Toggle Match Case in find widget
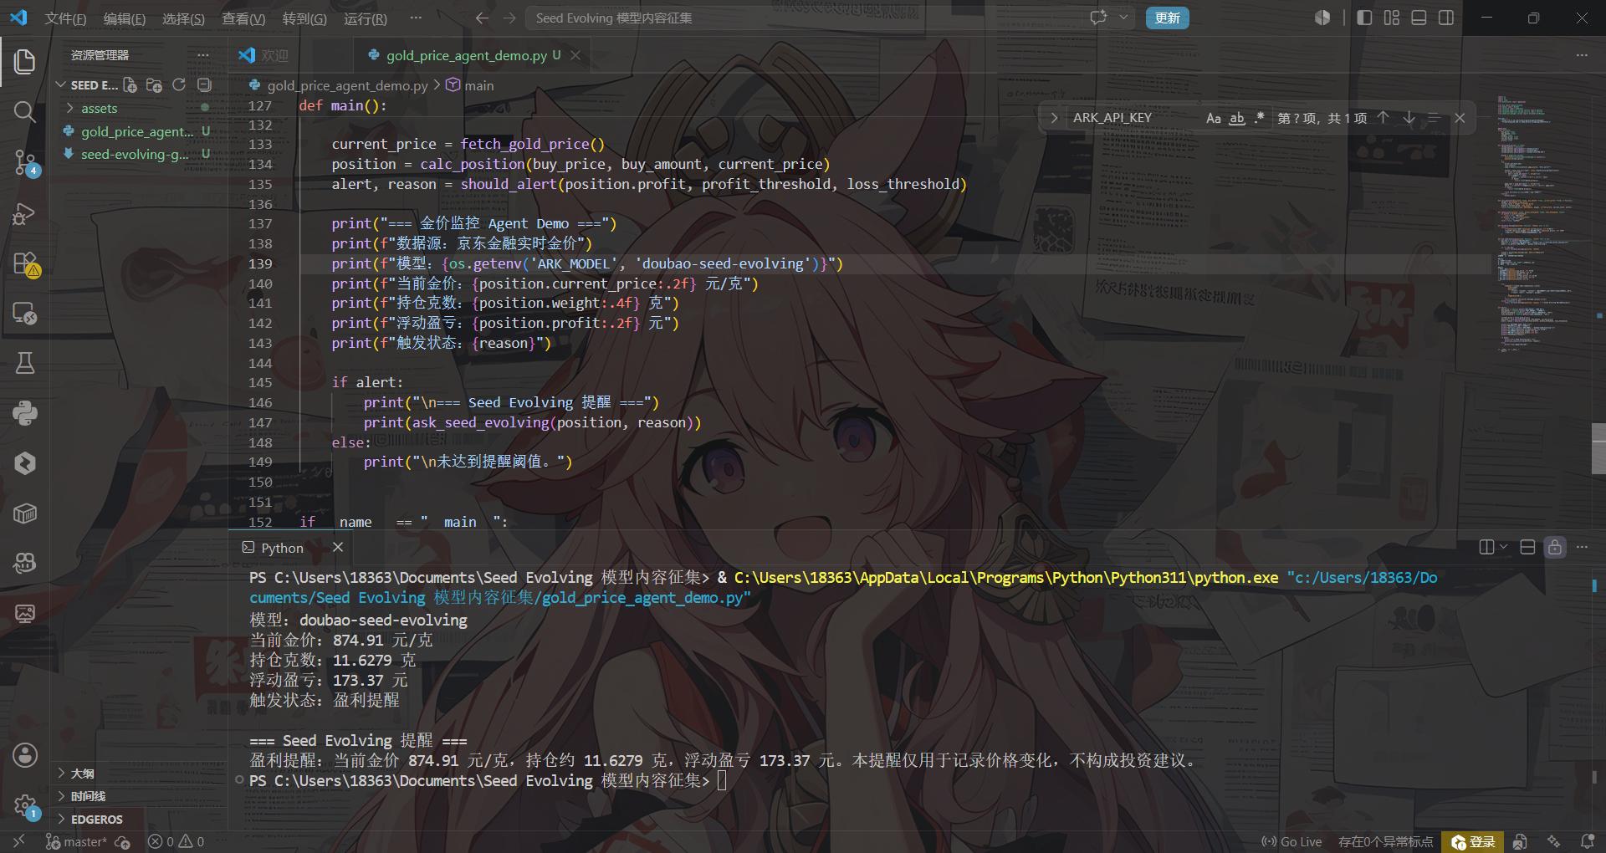 coord(1213,118)
